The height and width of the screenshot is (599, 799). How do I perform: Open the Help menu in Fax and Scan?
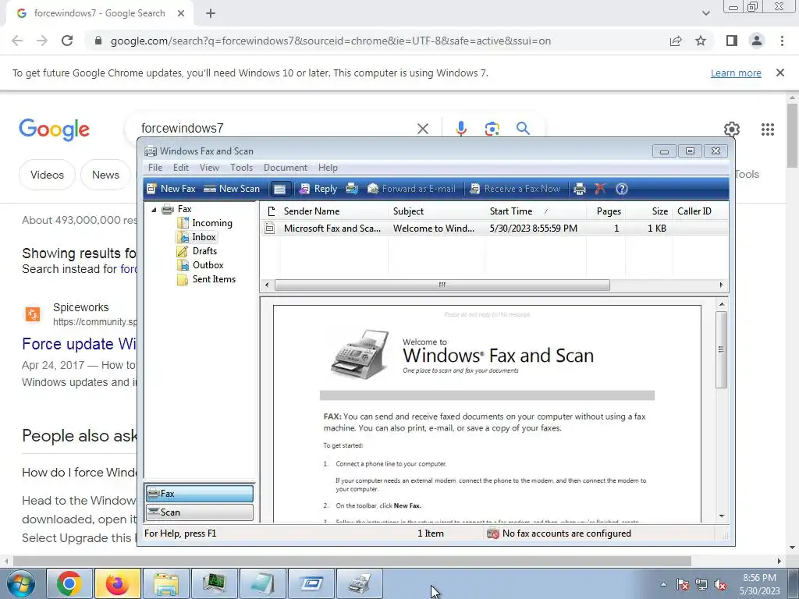328,168
